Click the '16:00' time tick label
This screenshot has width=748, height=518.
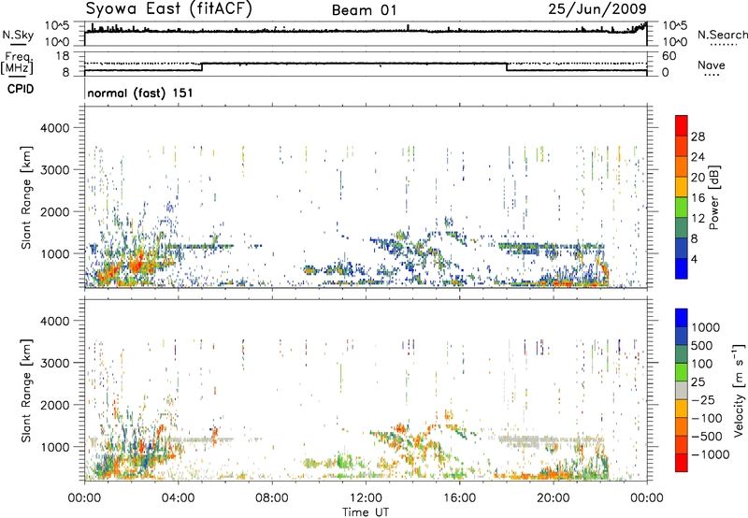coord(459,498)
